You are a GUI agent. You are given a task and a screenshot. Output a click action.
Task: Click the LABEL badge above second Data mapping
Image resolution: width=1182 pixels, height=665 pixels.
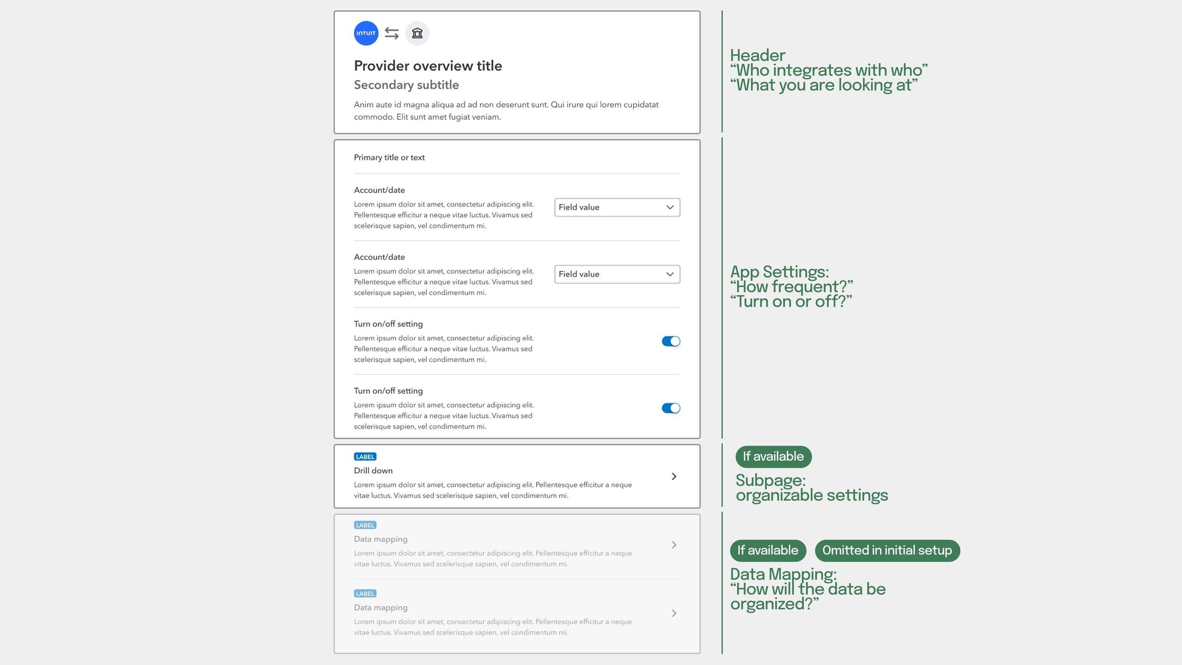pos(365,594)
